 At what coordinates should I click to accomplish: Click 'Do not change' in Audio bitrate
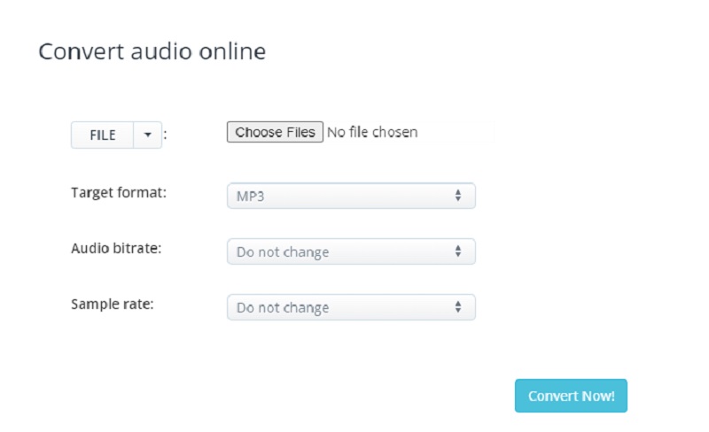[283, 252]
